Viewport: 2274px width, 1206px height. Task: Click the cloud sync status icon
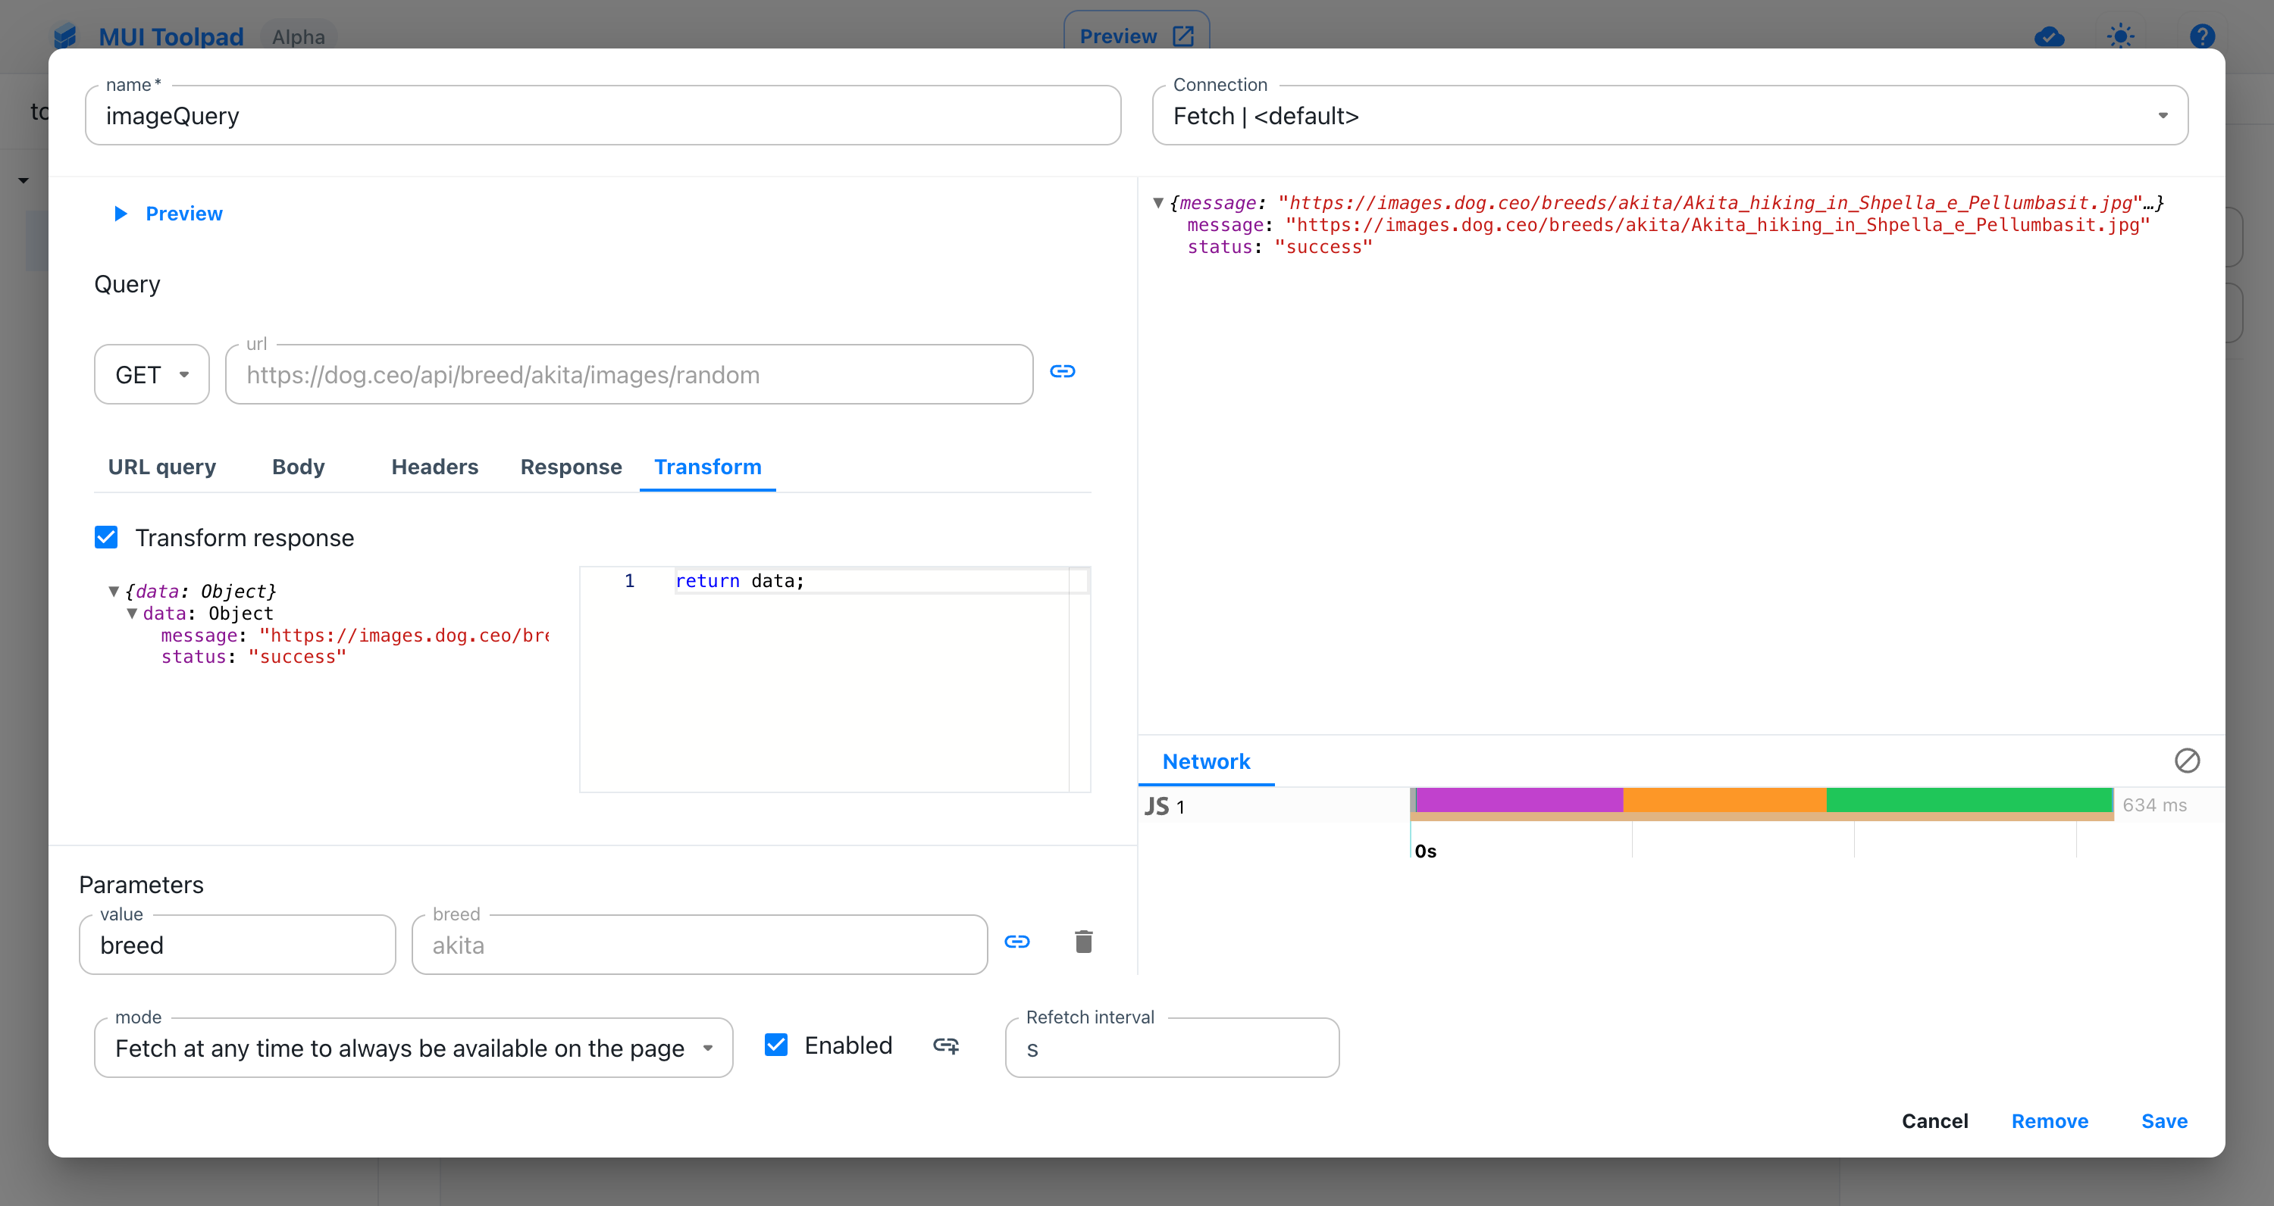2049,36
